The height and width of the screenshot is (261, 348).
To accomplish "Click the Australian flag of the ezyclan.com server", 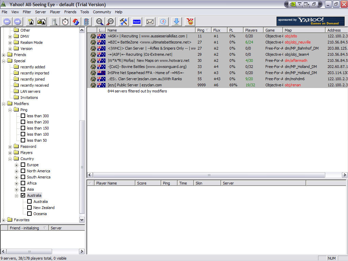I will (x=101, y=85).
